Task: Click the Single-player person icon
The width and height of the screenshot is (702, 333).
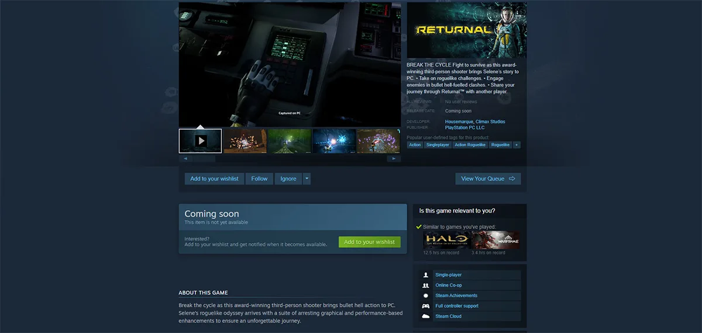Action: pos(425,275)
